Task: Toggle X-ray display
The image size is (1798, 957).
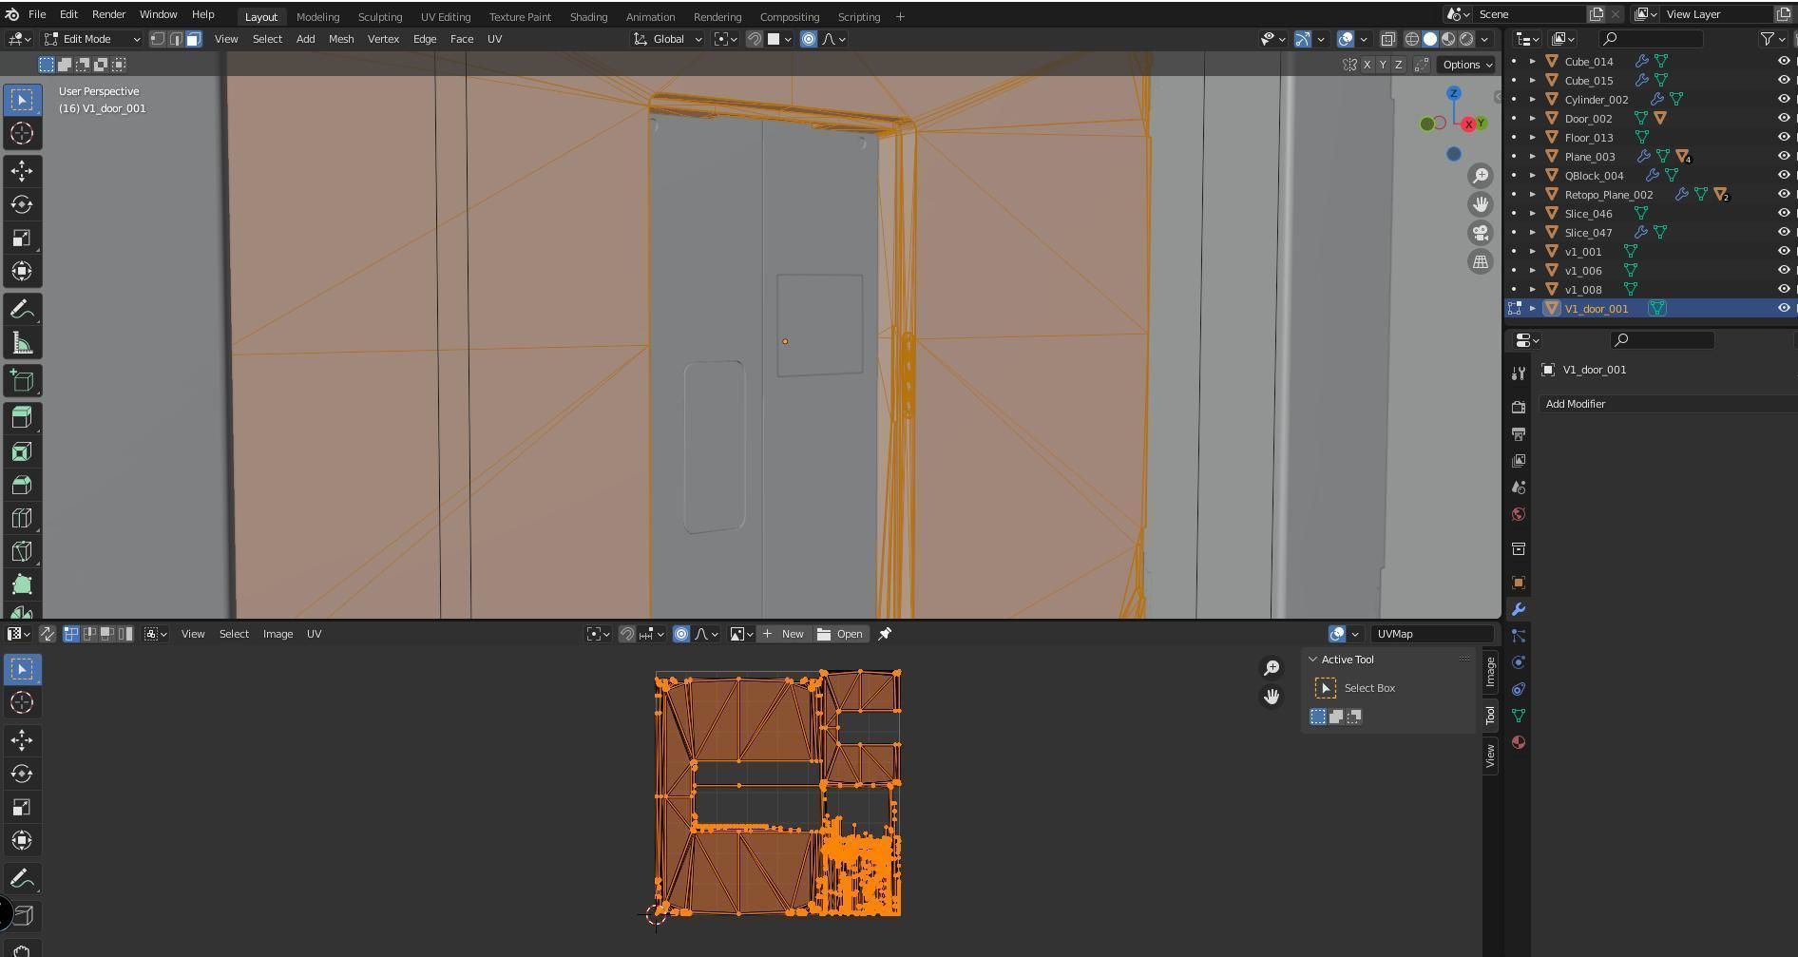Action: (1388, 39)
